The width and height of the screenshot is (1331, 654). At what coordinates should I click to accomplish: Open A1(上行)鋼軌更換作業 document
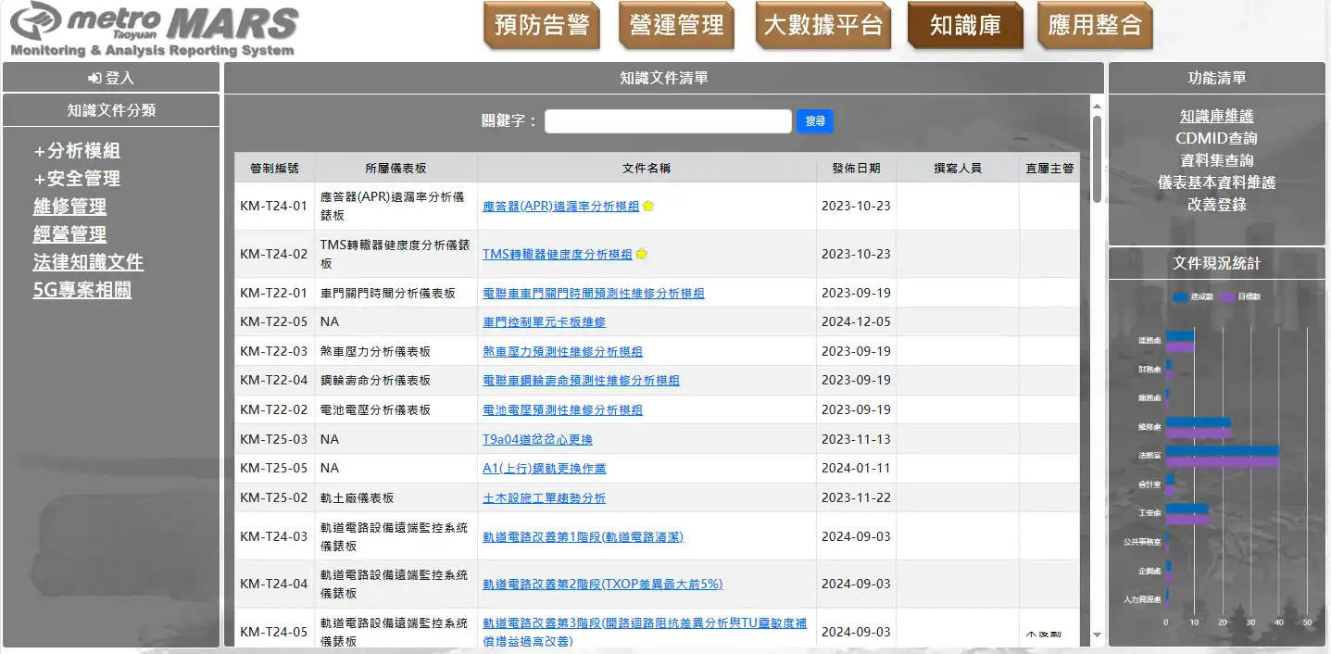tap(544, 469)
